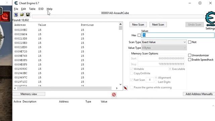Toggle the Writable checkbox

click(131, 69)
